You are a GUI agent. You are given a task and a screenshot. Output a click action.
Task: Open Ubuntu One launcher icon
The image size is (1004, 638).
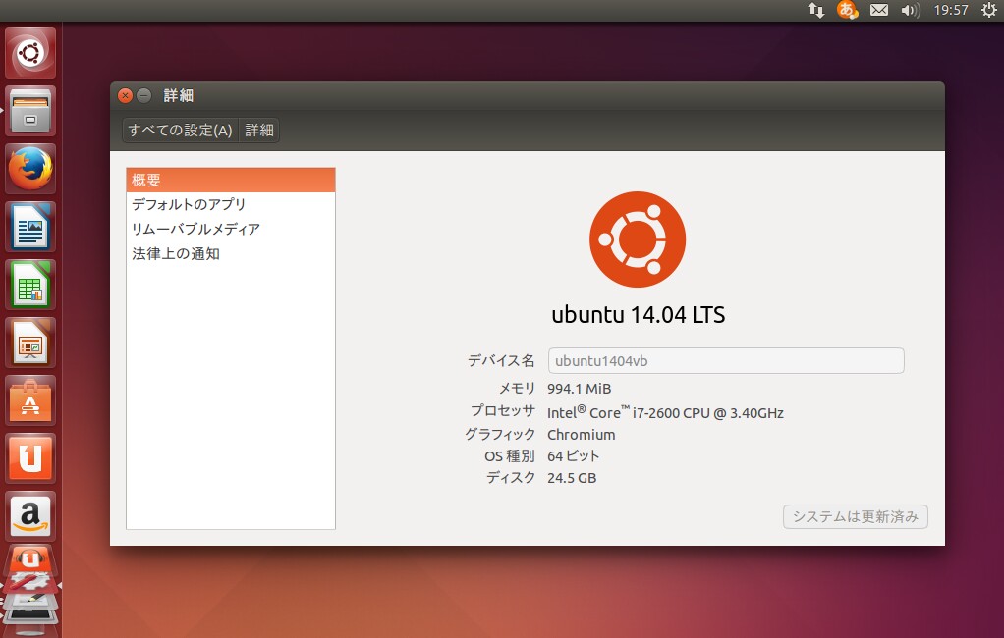point(30,458)
